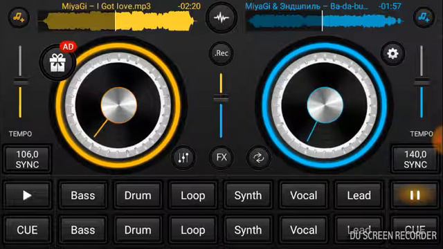Click the -01:57 remaining time
Screen dimensions: 443x249
pyautogui.click(x=390, y=6)
